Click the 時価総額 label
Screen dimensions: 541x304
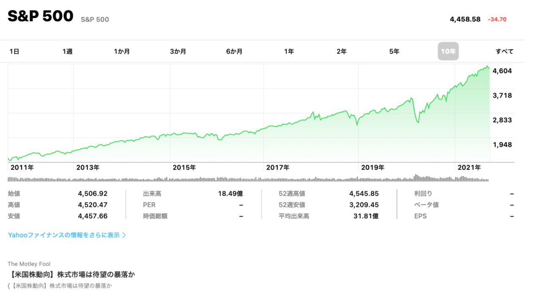[x=156, y=216]
